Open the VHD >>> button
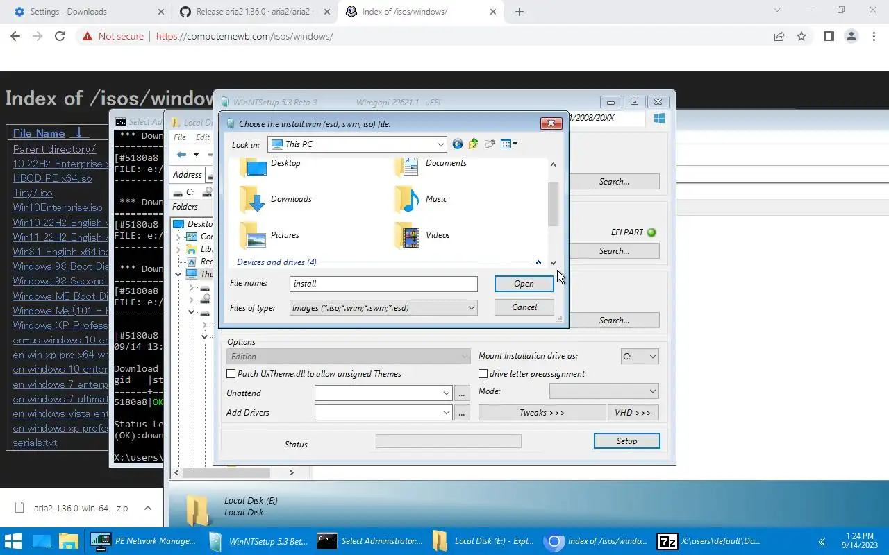 click(633, 413)
